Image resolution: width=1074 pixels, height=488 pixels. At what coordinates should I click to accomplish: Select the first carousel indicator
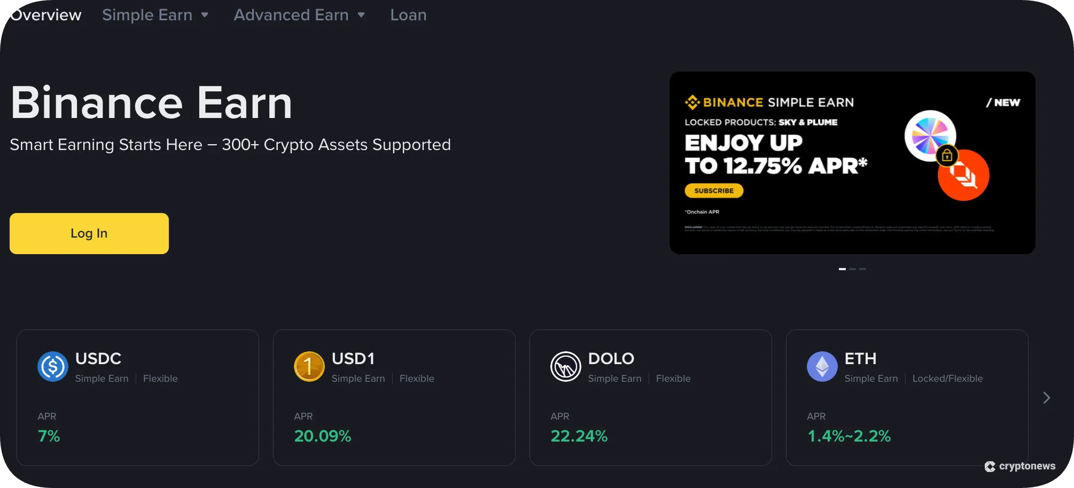pyautogui.click(x=843, y=269)
